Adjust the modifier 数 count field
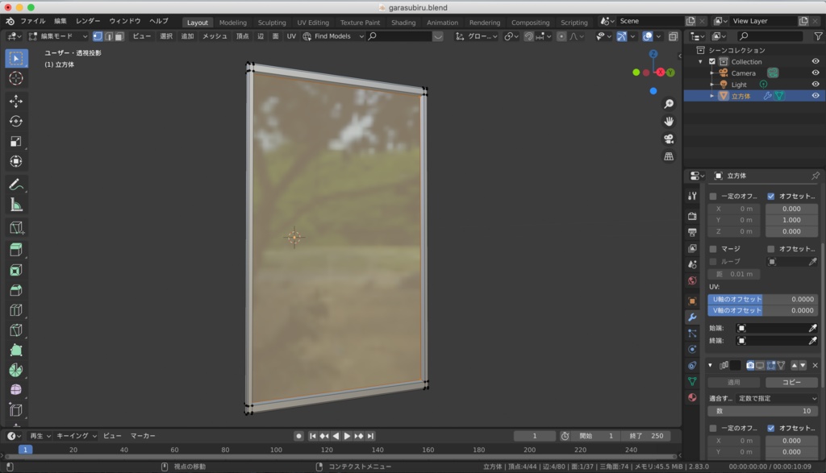826x473 pixels. point(763,411)
